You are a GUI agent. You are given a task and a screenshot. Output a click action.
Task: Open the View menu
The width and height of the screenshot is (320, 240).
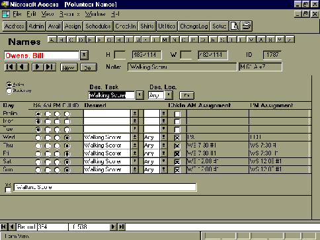[x=48, y=14]
